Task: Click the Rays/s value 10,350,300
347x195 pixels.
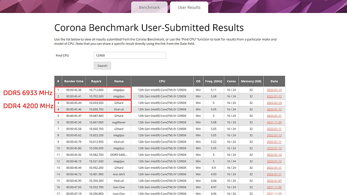Action: click(x=96, y=181)
